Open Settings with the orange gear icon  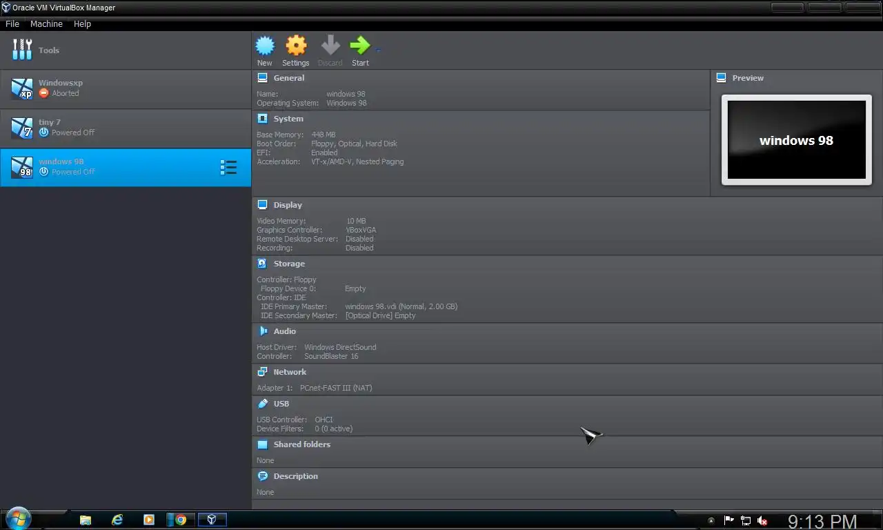click(296, 46)
